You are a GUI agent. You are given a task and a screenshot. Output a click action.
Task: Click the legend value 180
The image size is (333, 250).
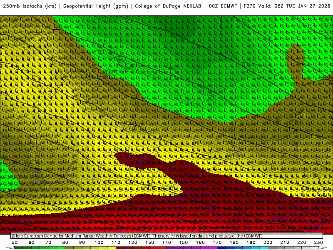pyautogui.click(x=234, y=242)
